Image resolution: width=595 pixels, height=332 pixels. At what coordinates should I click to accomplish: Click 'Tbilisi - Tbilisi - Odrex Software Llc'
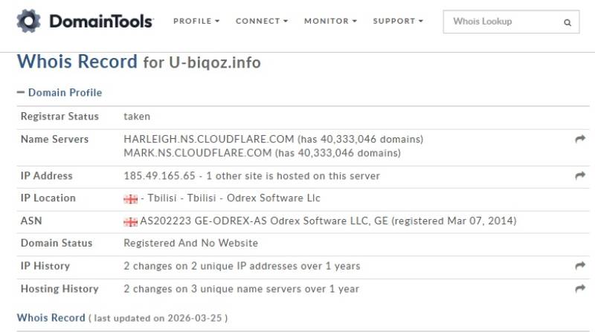(234, 198)
